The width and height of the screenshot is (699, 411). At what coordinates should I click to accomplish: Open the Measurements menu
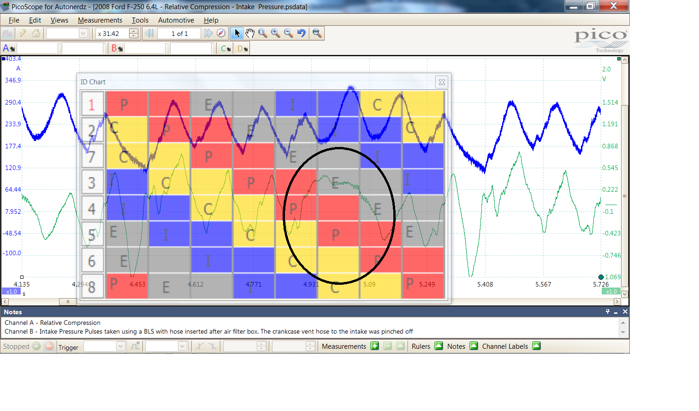tap(100, 20)
